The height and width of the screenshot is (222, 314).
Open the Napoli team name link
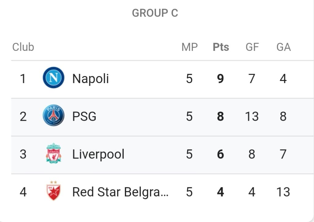pos(91,78)
